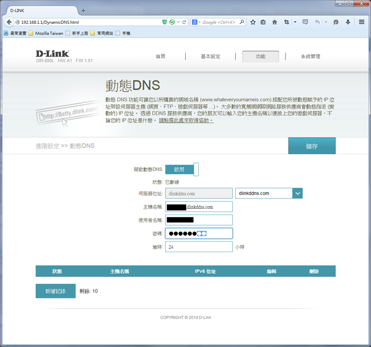Bookmark this page with the star icon
371x347 pixels.
click(x=253, y=22)
